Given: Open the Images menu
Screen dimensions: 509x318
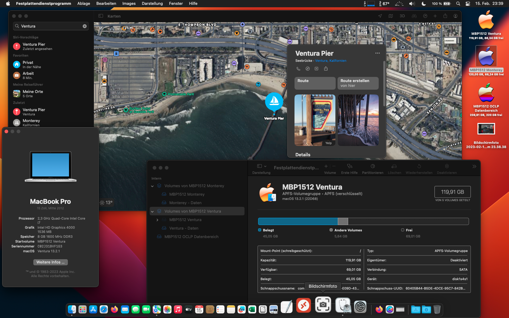Looking at the screenshot, I should pos(129,4).
